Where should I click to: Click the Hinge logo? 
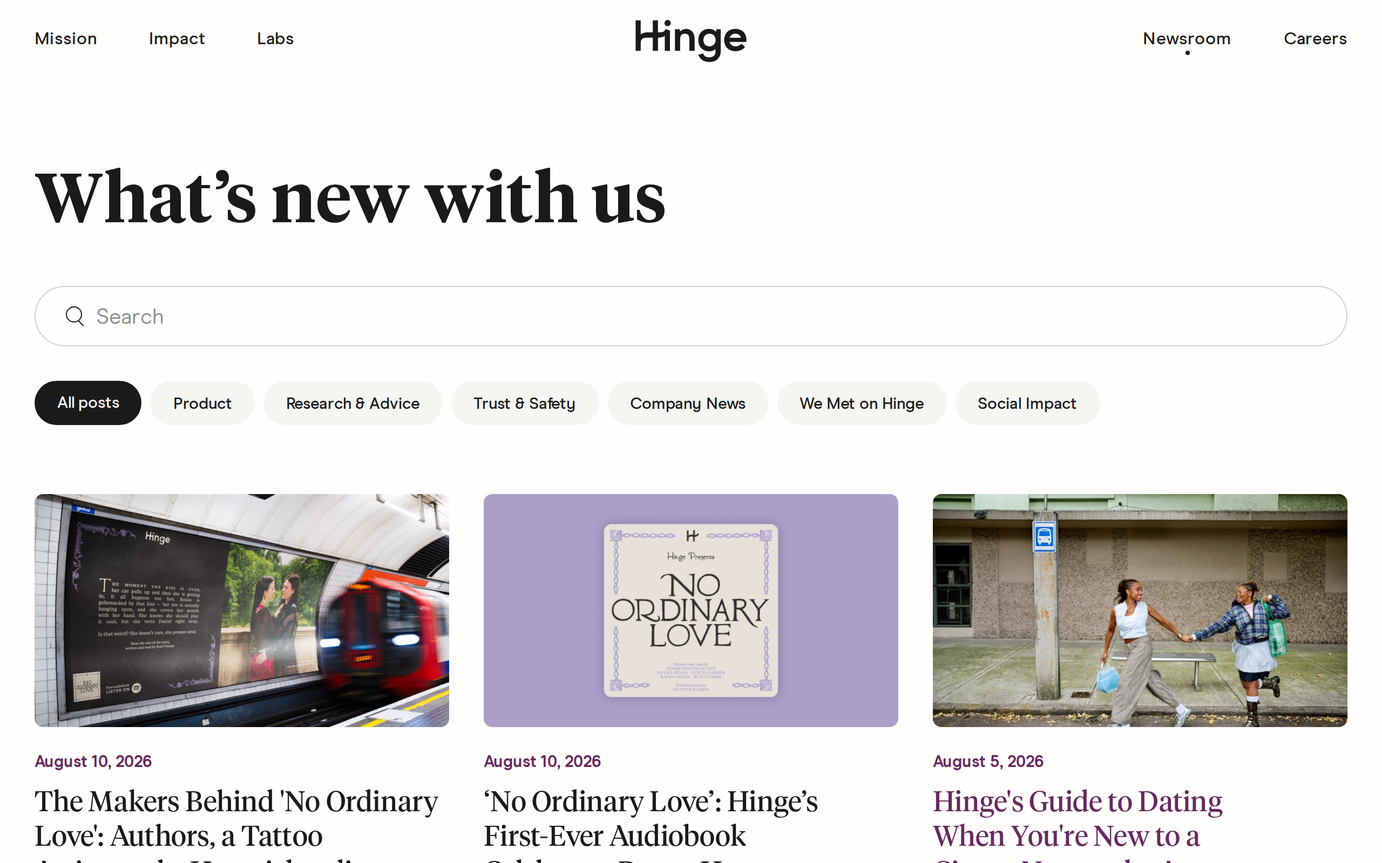[690, 40]
